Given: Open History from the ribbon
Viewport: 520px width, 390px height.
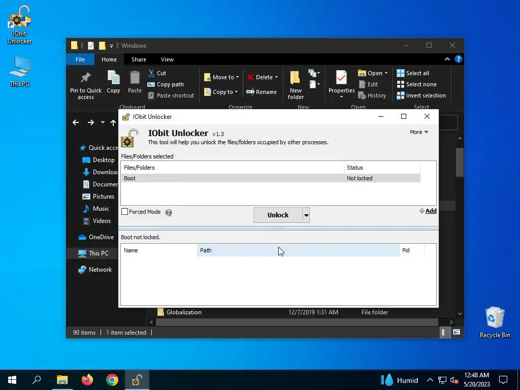Looking at the screenshot, I should 372,95.
